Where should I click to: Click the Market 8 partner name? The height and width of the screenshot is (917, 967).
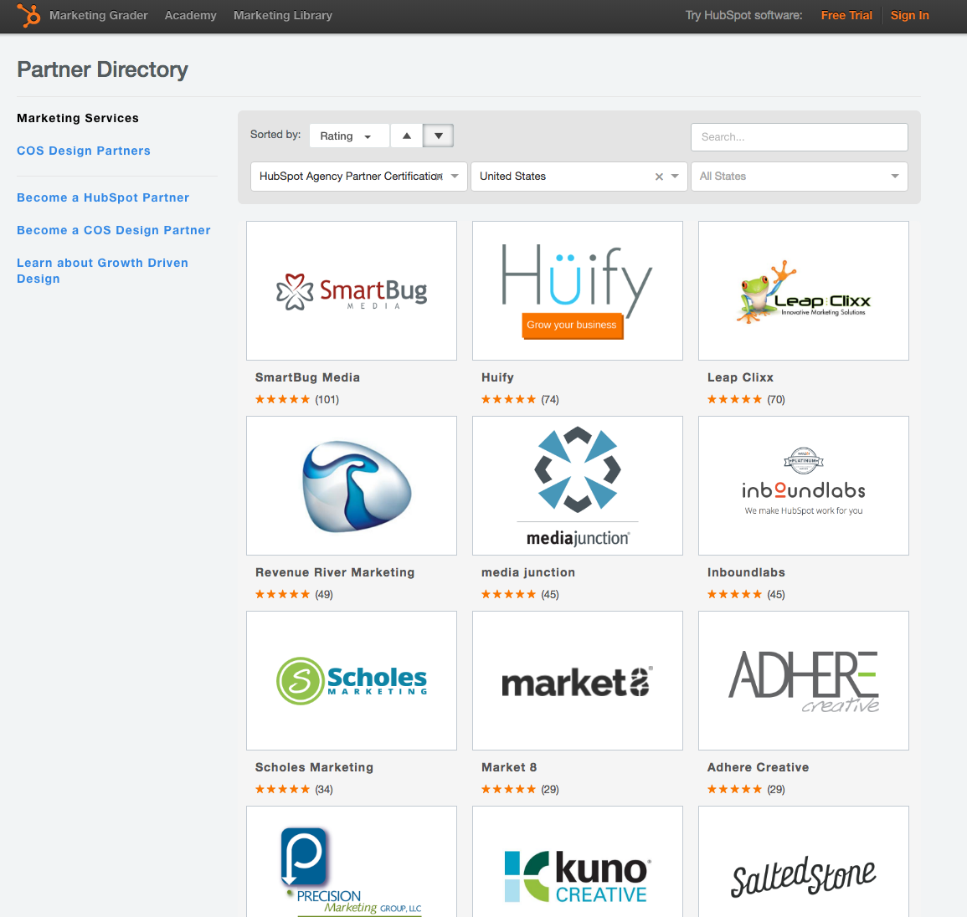(x=509, y=767)
